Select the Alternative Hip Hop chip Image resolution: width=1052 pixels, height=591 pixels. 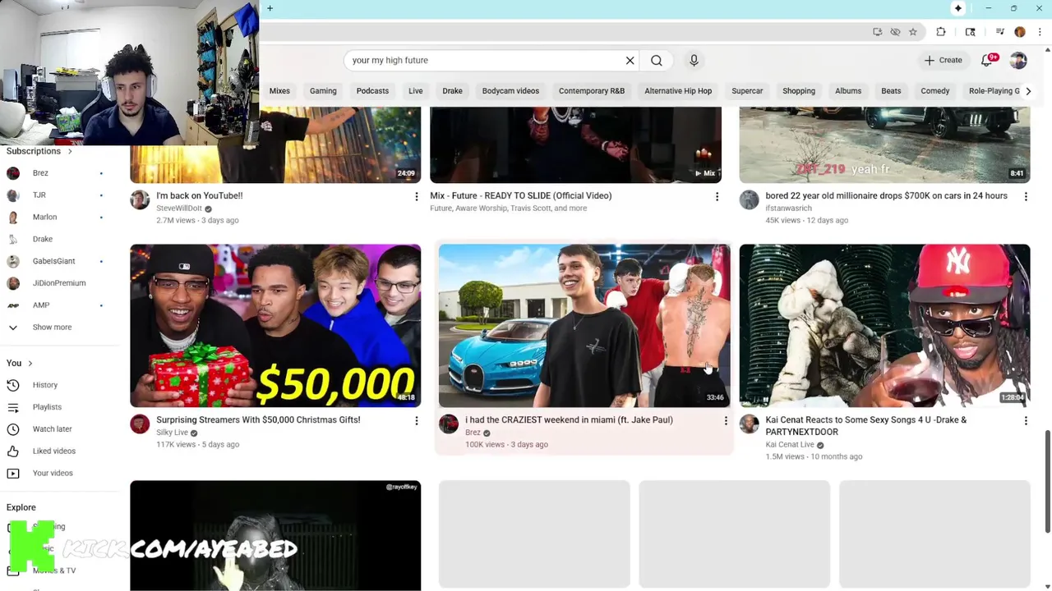678,91
